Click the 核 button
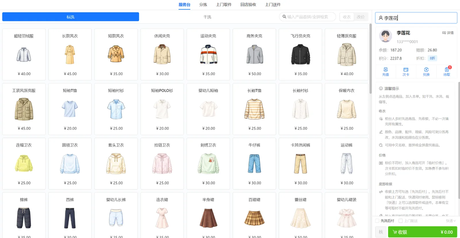 [381, 232]
